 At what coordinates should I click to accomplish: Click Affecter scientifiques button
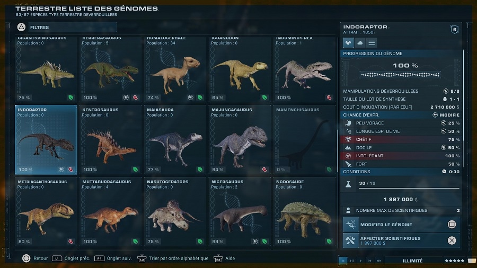[x=401, y=240]
